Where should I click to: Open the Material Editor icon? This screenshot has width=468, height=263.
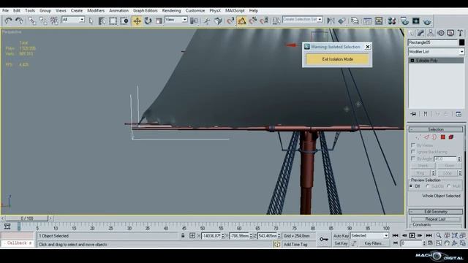pos(392,20)
